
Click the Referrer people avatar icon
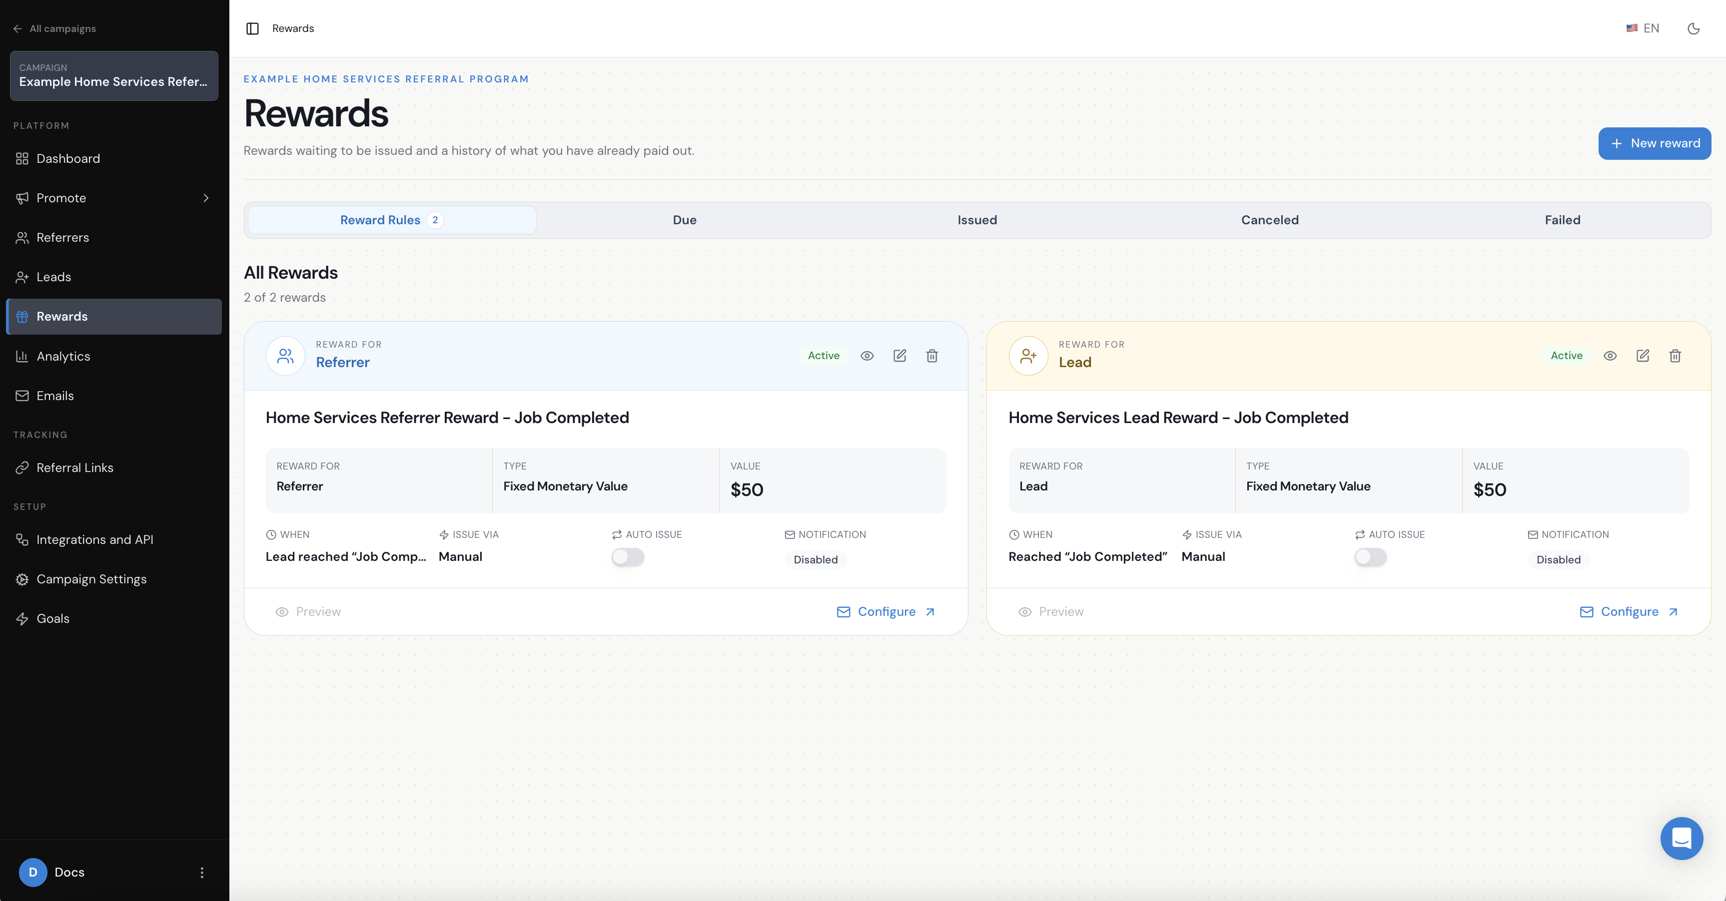pos(285,356)
